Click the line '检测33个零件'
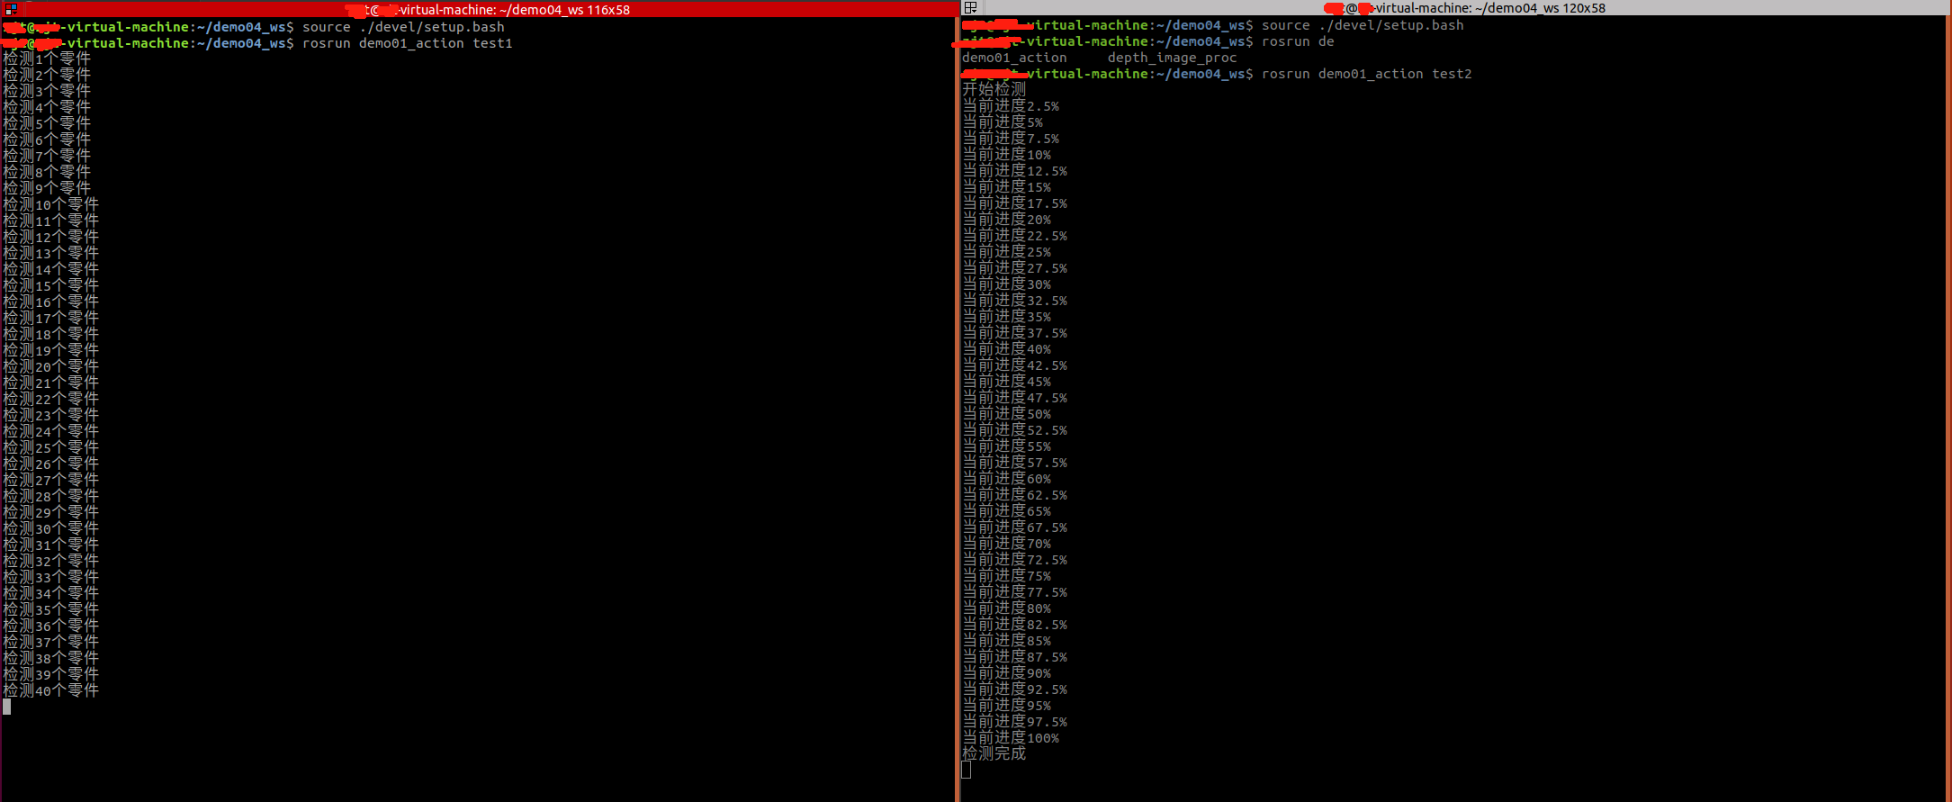The width and height of the screenshot is (1952, 802). pyautogui.click(x=50, y=577)
